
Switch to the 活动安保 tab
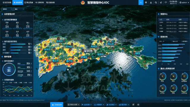50,2
